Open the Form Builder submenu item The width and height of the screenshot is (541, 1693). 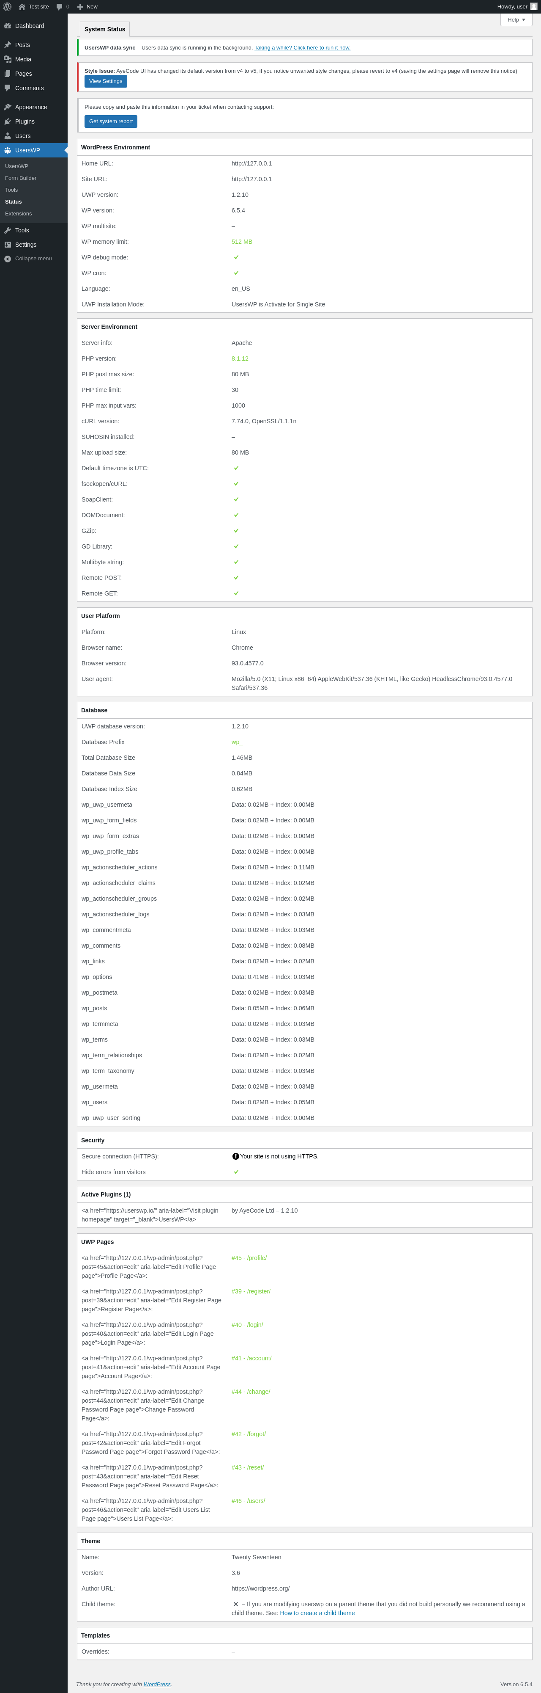21,178
